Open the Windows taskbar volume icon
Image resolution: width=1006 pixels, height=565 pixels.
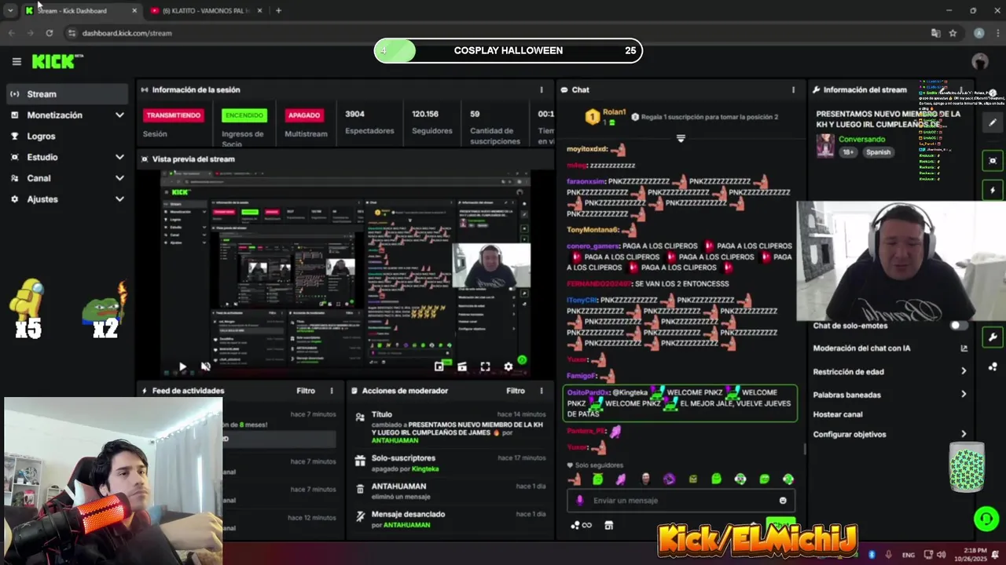pos(941,554)
